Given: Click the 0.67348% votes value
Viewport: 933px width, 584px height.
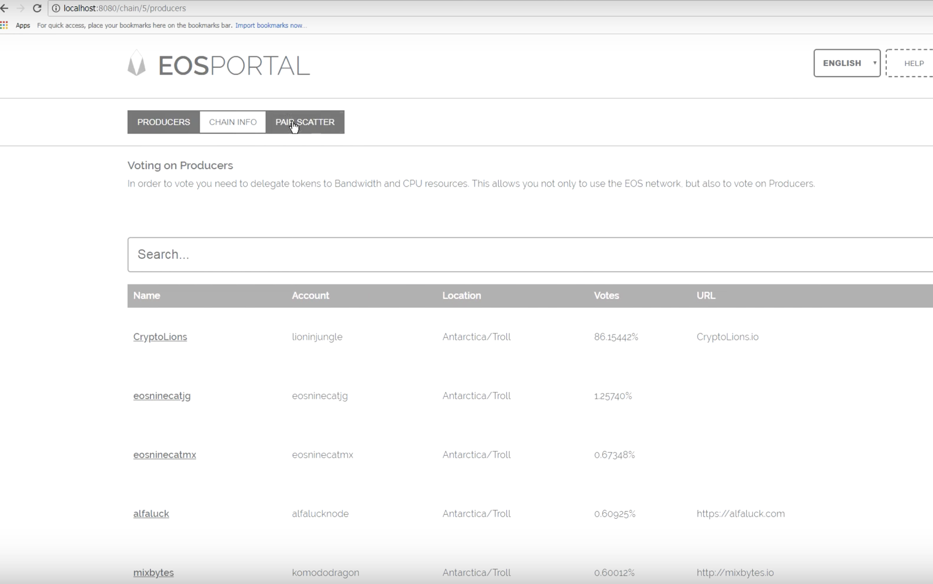Looking at the screenshot, I should tap(614, 455).
